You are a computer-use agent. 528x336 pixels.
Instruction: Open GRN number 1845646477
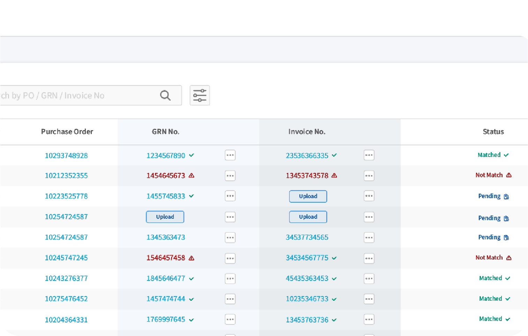[x=166, y=278]
